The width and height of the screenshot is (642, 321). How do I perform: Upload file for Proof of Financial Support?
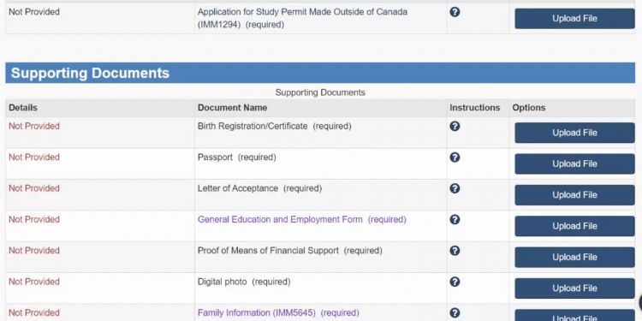tap(574, 257)
